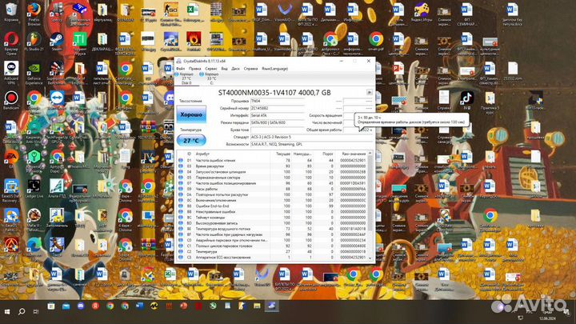Click the 27 °C temperature indicator
This screenshot has height=324, width=576.
191,139
